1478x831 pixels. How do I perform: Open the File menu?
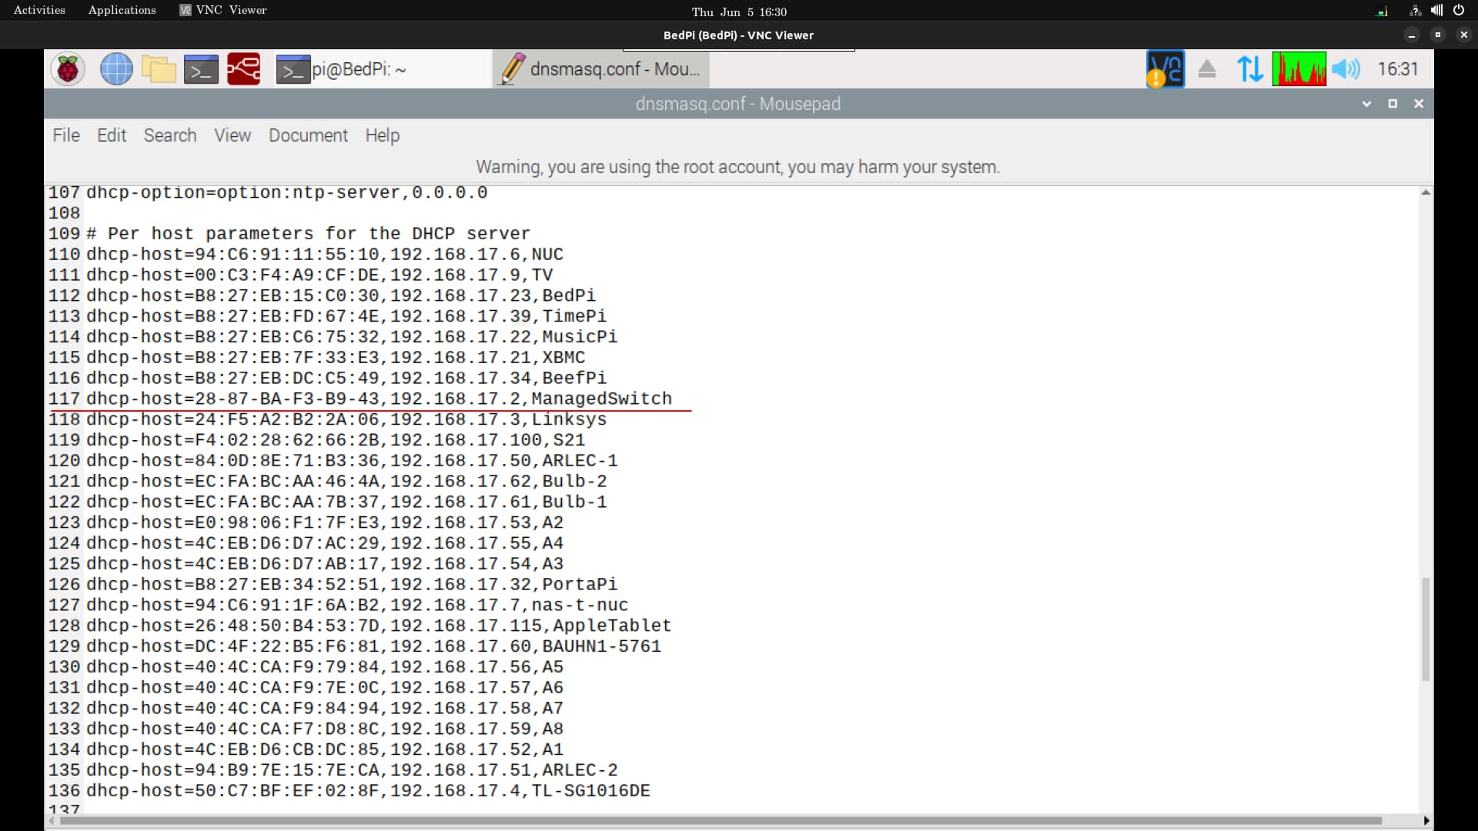(x=66, y=135)
